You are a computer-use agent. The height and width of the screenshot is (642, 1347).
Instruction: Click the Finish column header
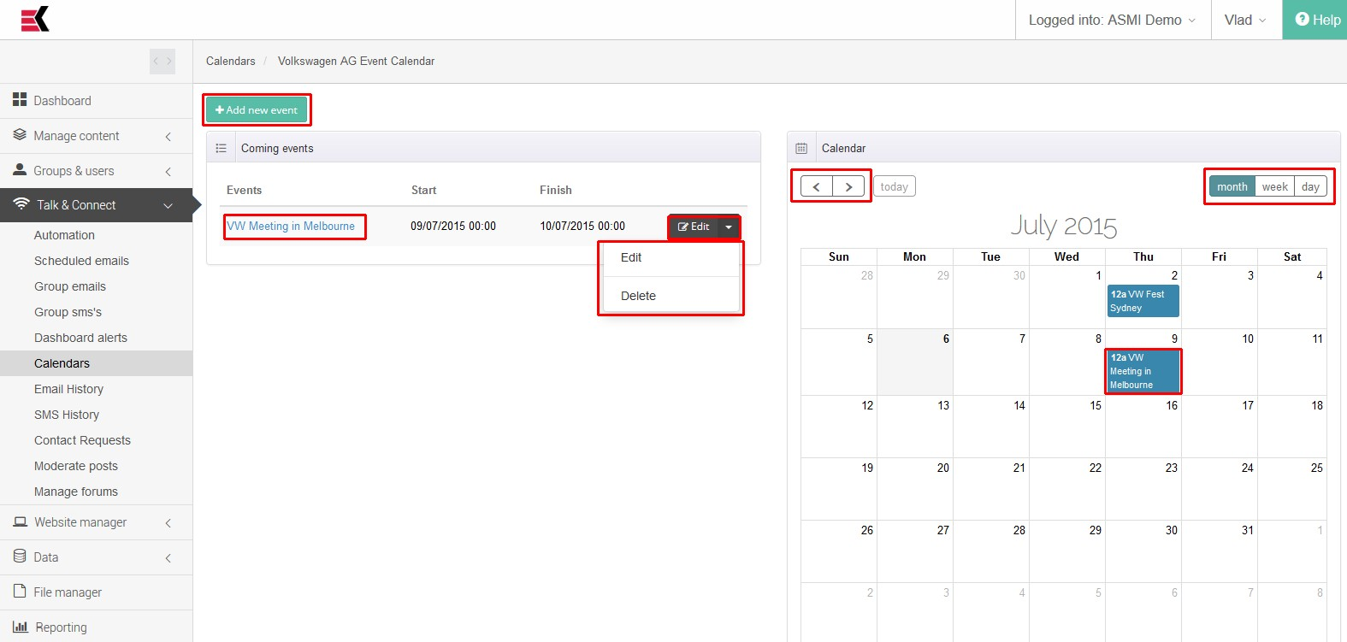pos(556,191)
